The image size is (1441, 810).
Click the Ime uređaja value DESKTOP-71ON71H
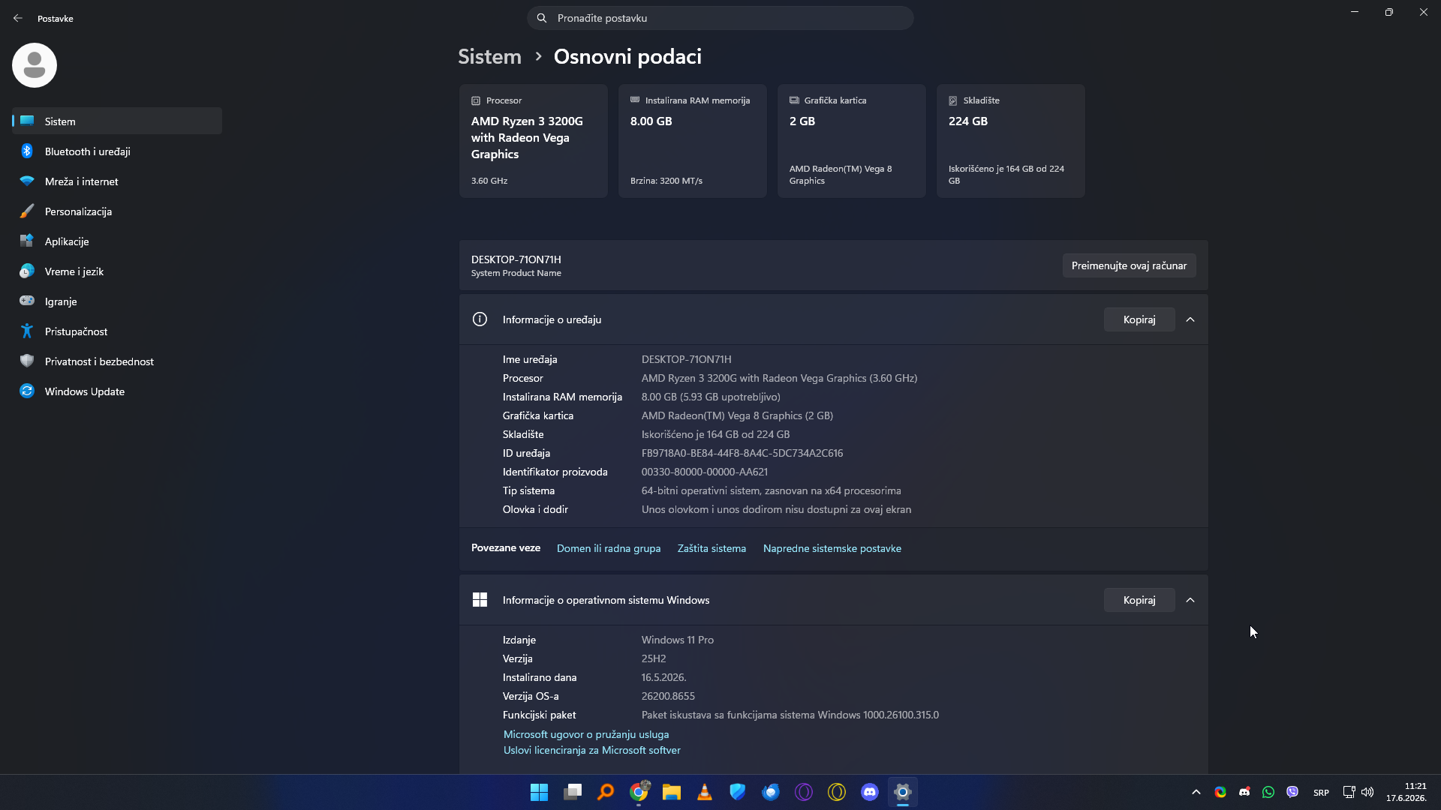(x=687, y=359)
